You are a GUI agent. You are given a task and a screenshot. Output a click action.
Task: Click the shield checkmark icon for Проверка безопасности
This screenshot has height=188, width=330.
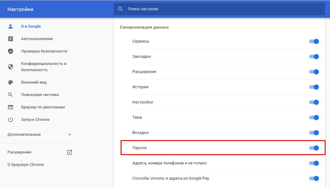coord(11,51)
